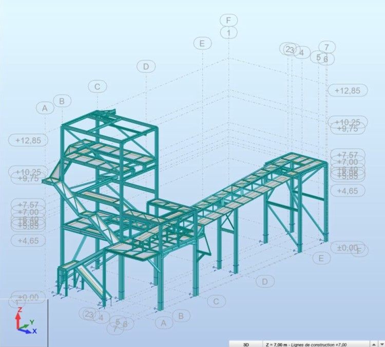Select the left-side +4,65 level label
The width and height of the screenshot is (385, 347).
(x=28, y=240)
